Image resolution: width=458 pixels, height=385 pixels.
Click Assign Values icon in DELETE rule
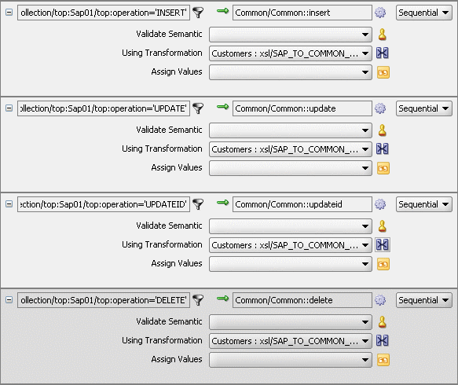point(383,360)
